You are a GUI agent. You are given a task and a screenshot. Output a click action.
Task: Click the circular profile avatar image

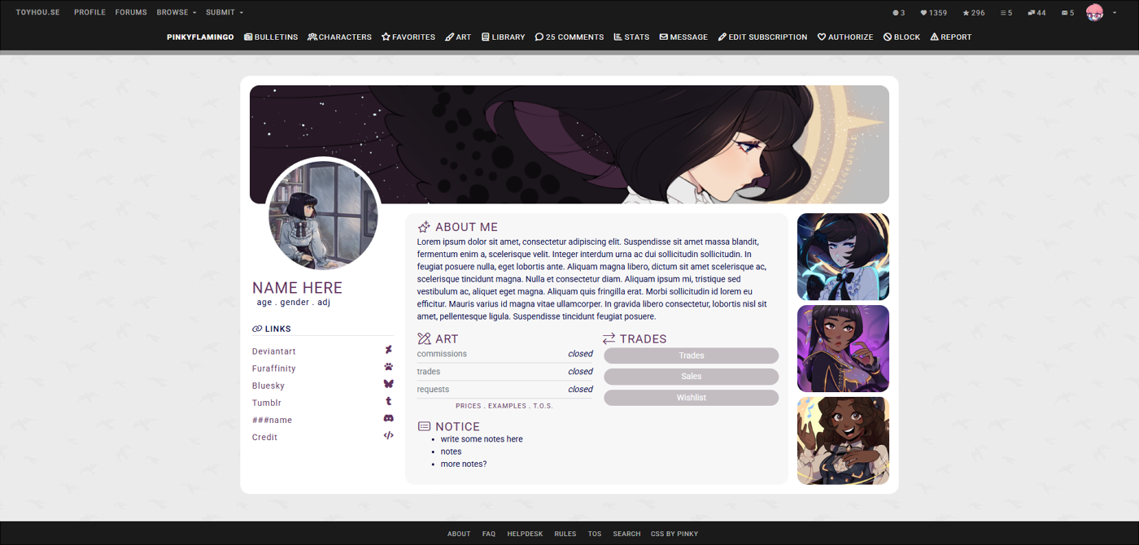pyautogui.click(x=323, y=215)
